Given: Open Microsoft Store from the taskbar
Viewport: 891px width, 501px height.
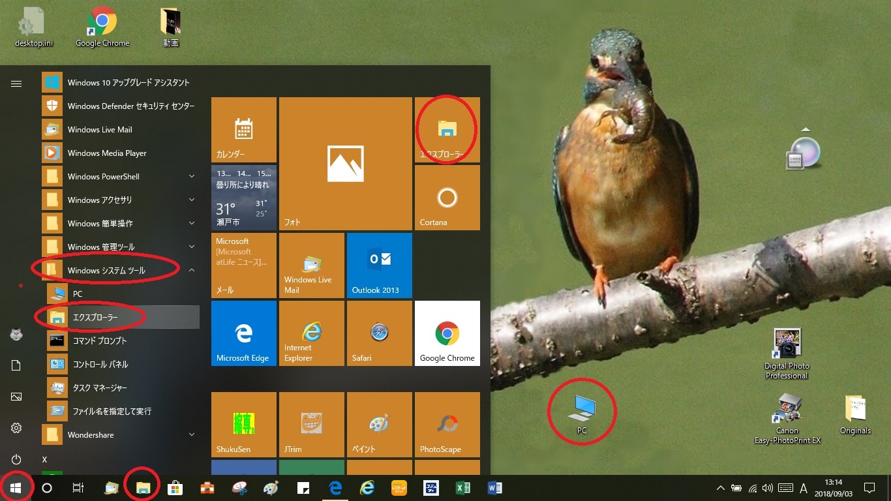Looking at the screenshot, I should [175, 488].
